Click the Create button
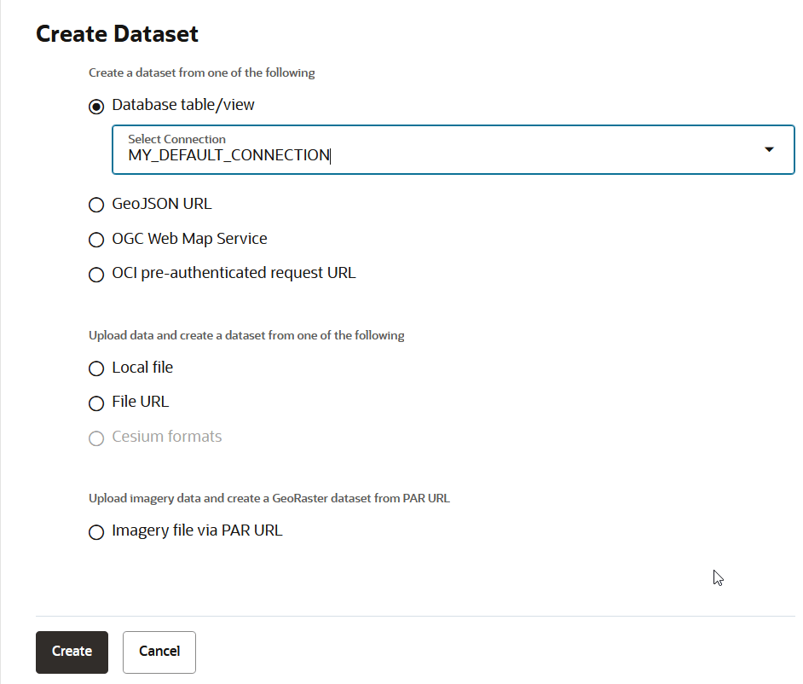 [72, 652]
